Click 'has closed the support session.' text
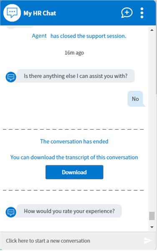The height and width of the screenshot is (251, 157). 89,36
